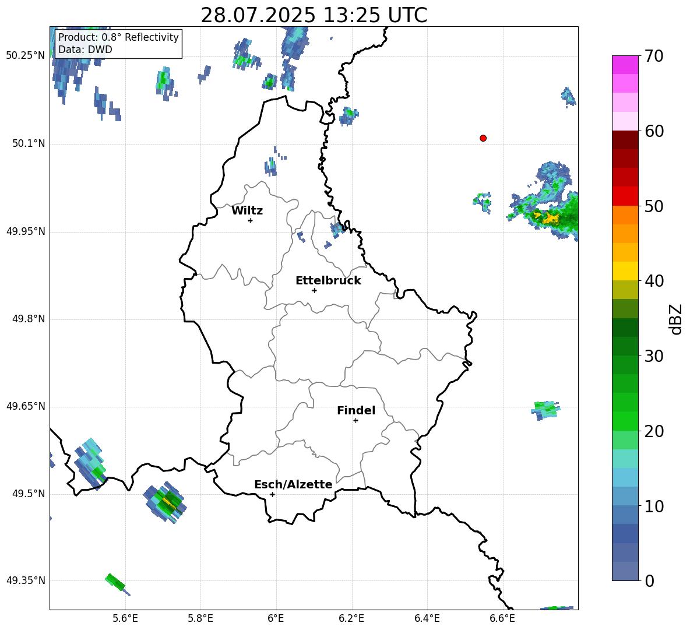Click the 49.5°N latitude label

pyautogui.click(x=29, y=494)
